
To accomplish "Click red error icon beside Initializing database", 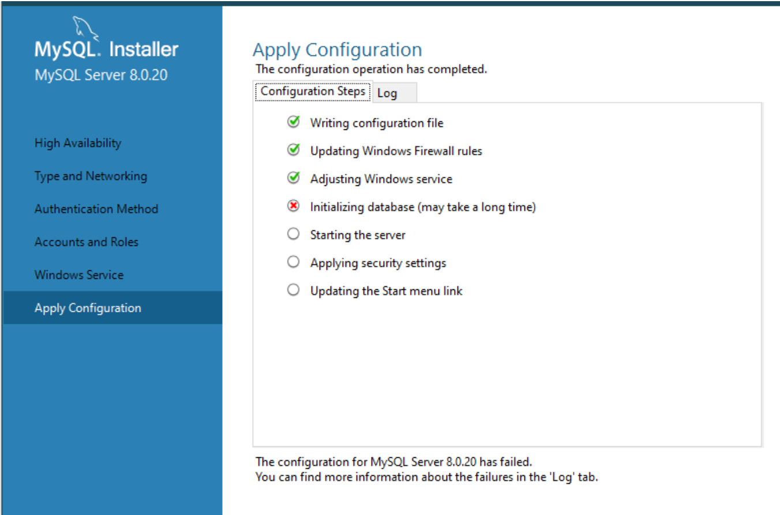I will (294, 206).
